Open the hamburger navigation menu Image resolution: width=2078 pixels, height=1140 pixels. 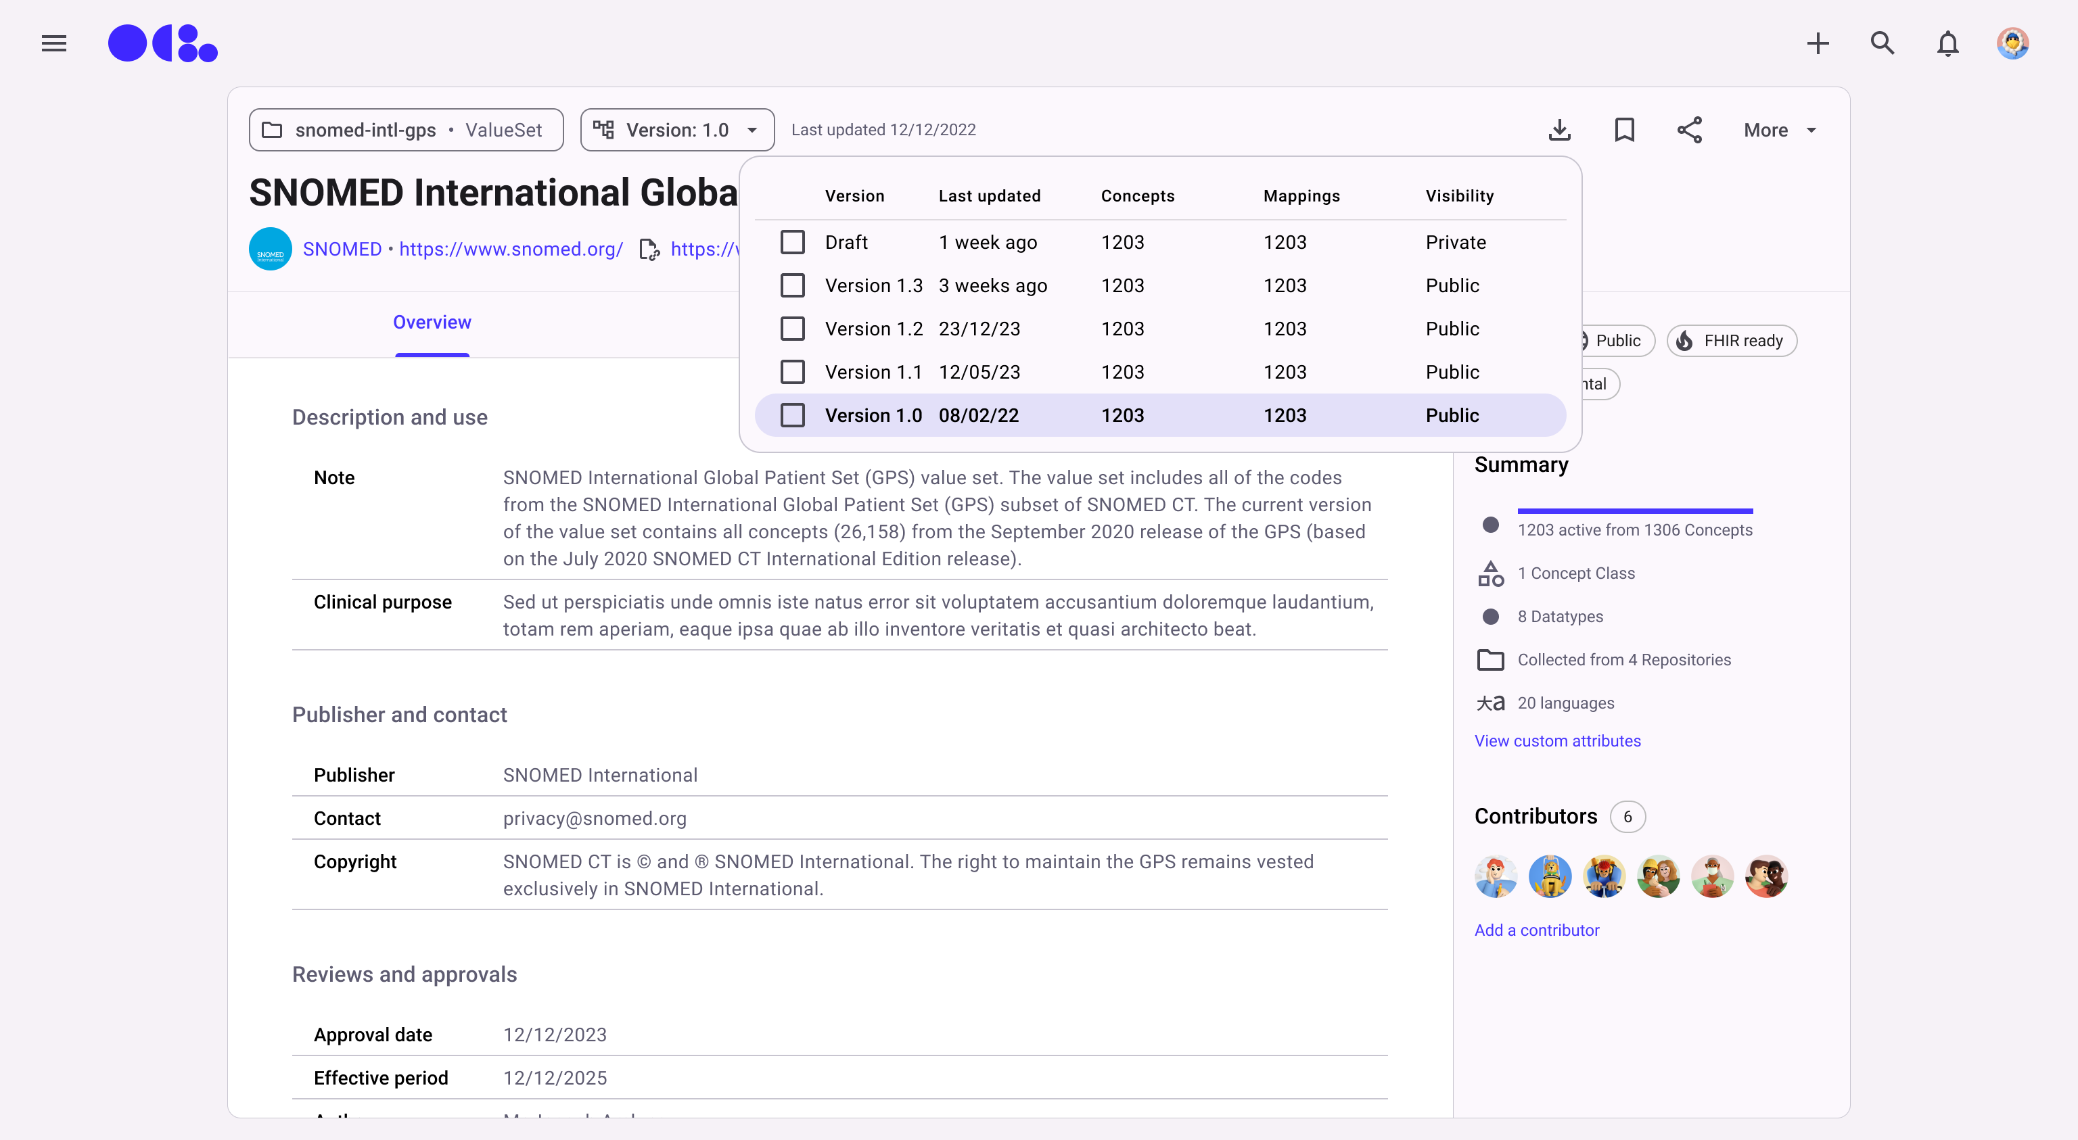[54, 43]
